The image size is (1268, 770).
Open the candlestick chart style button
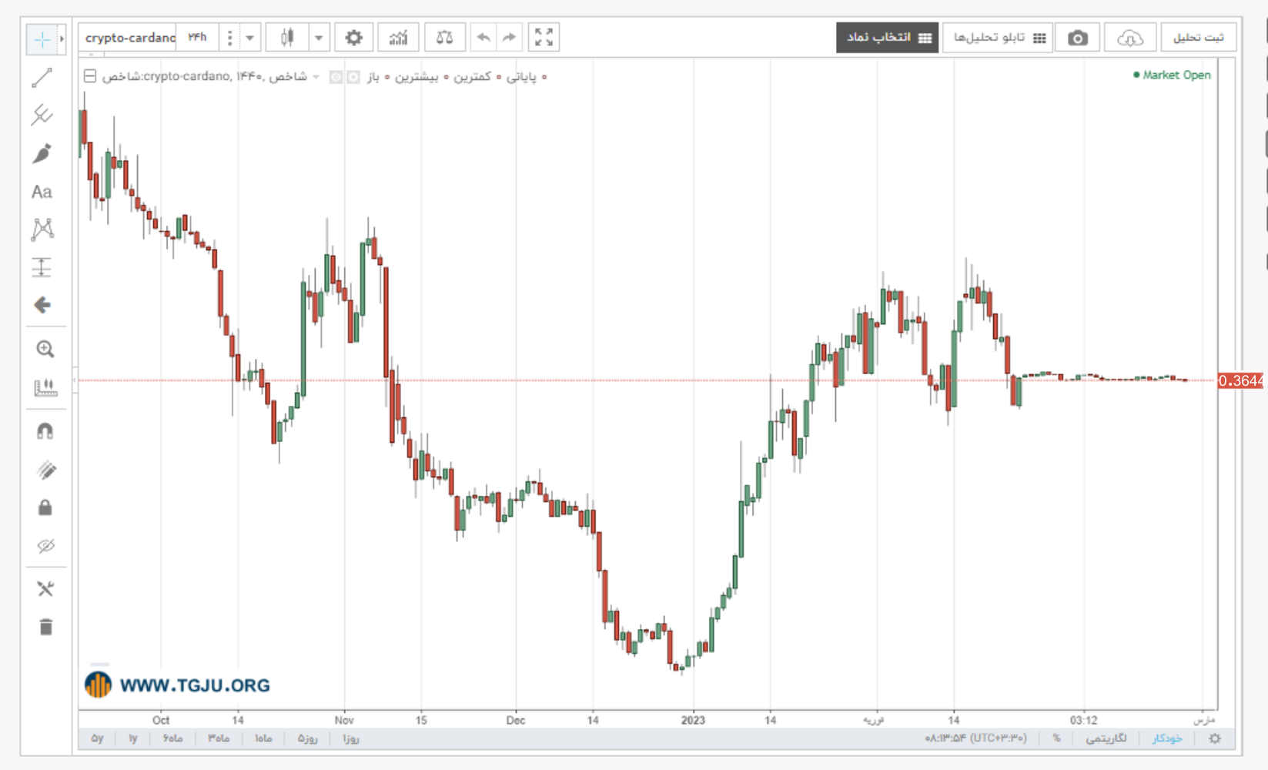(287, 37)
